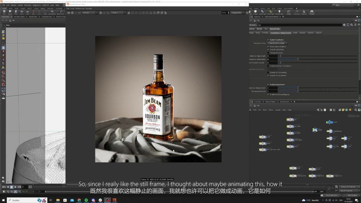Open Render menu in Houdini menu bar
The height and width of the screenshot is (203, 361).
pos(14,5)
